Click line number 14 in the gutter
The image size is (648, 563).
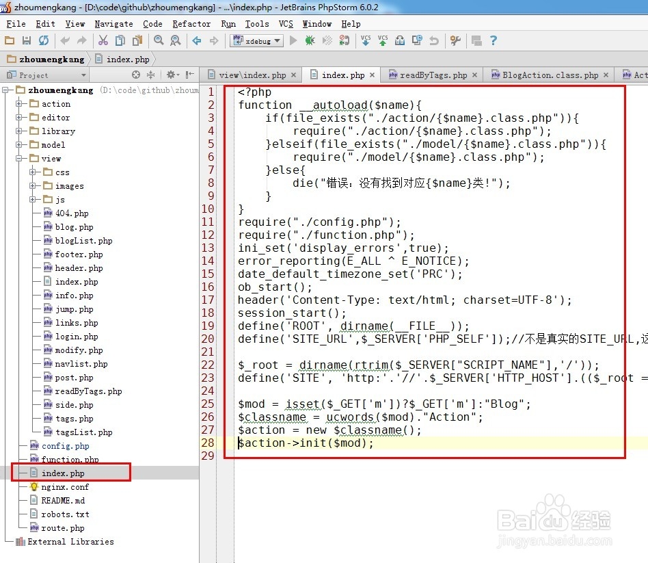(x=208, y=261)
